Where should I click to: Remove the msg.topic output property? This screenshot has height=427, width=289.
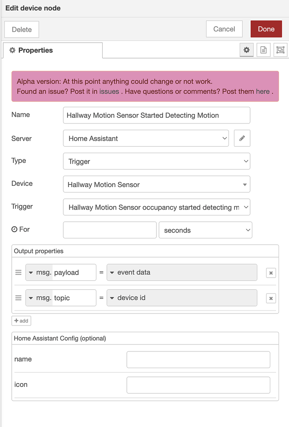(x=271, y=298)
